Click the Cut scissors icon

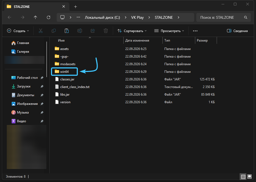(41, 31)
